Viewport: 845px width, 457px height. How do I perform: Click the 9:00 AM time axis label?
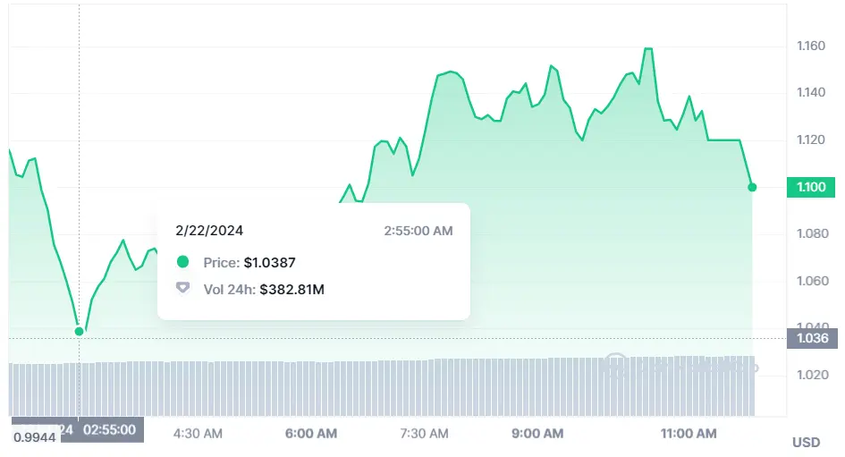[x=537, y=434]
